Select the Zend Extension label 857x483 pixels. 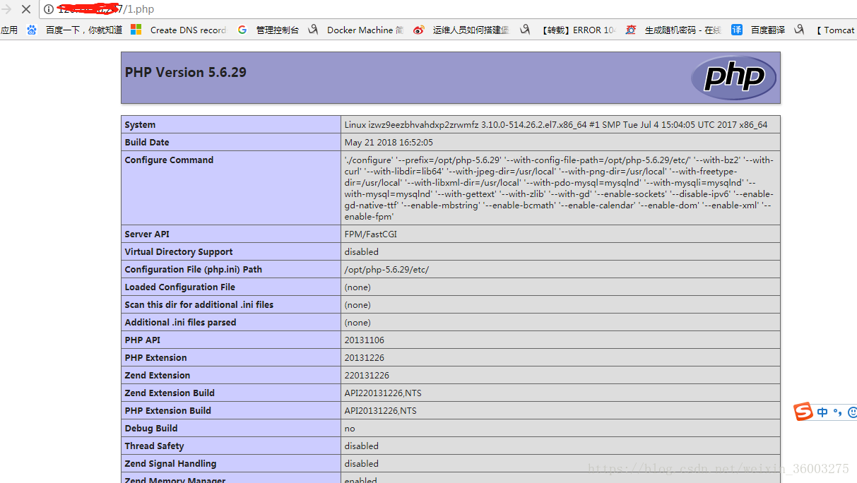[x=158, y=376]
